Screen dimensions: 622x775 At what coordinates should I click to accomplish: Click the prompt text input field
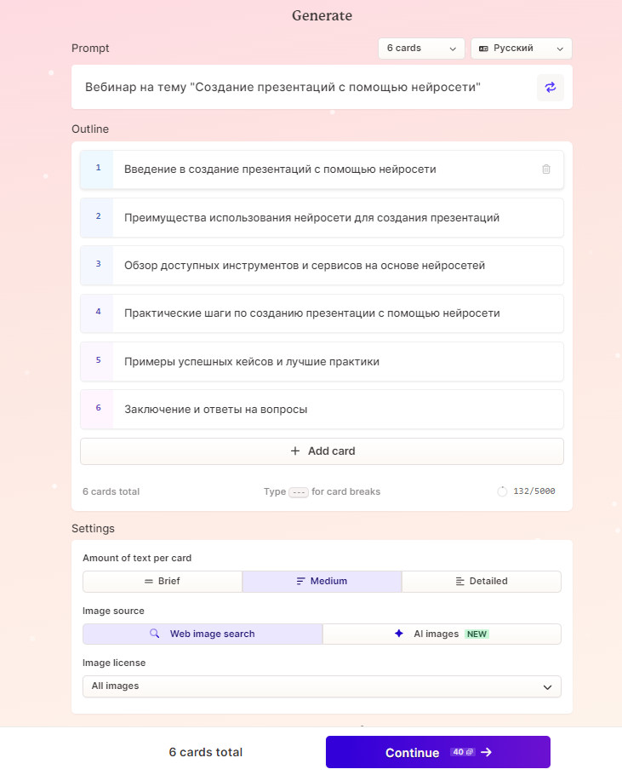click(306, 87)
